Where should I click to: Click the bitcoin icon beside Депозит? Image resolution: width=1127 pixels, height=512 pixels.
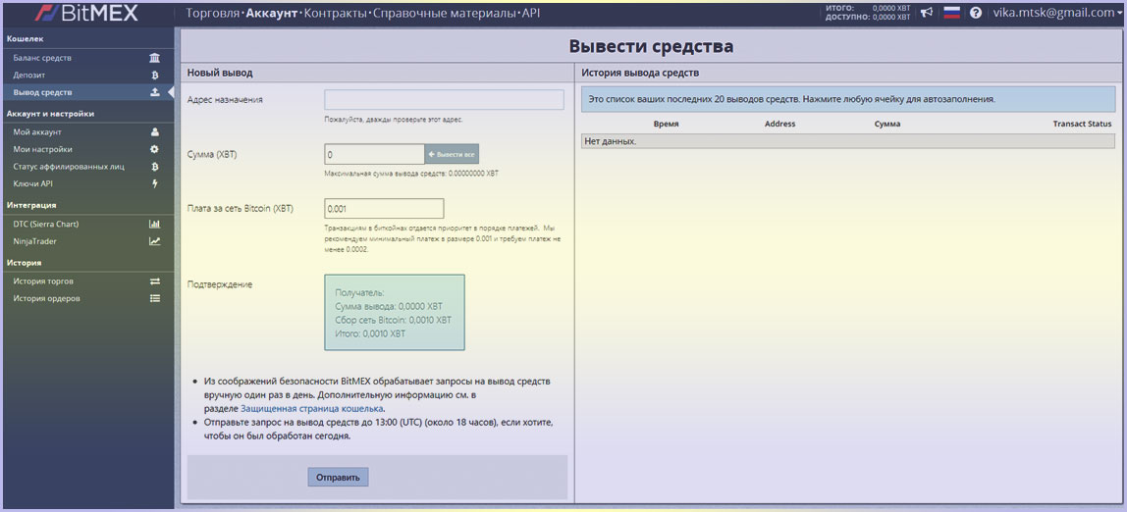point(154,75)
